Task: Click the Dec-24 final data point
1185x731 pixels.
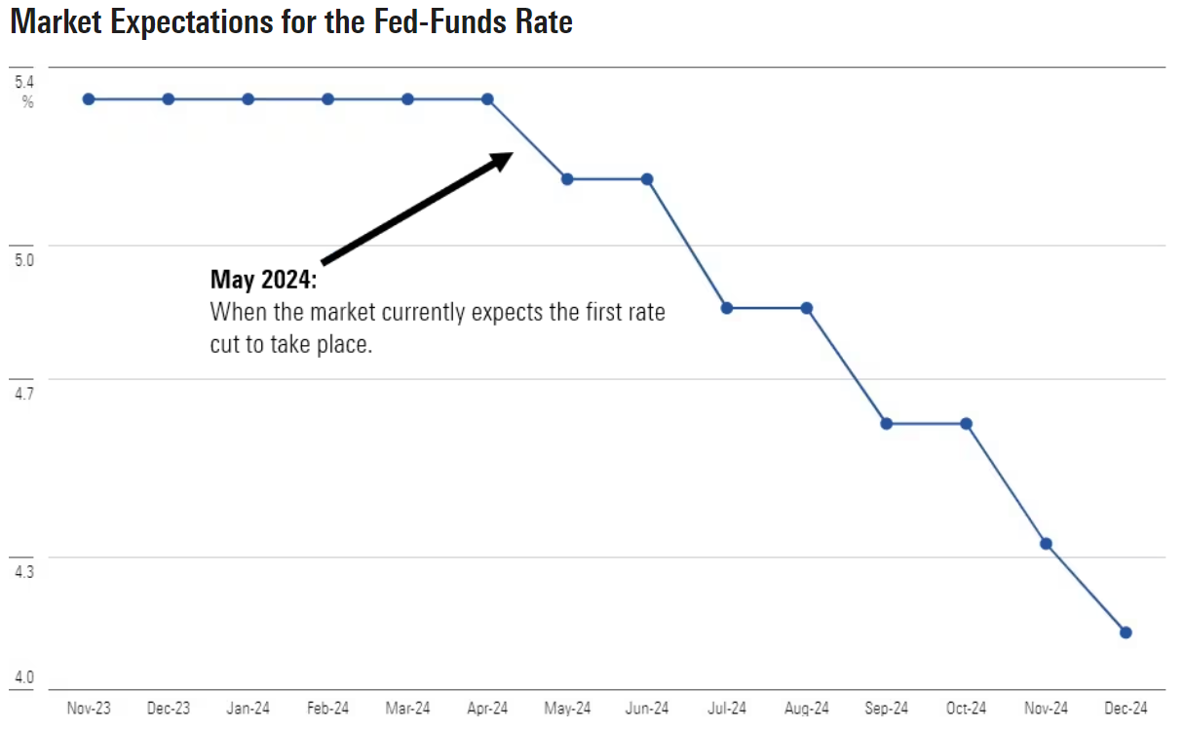Action: [1127, 633]
